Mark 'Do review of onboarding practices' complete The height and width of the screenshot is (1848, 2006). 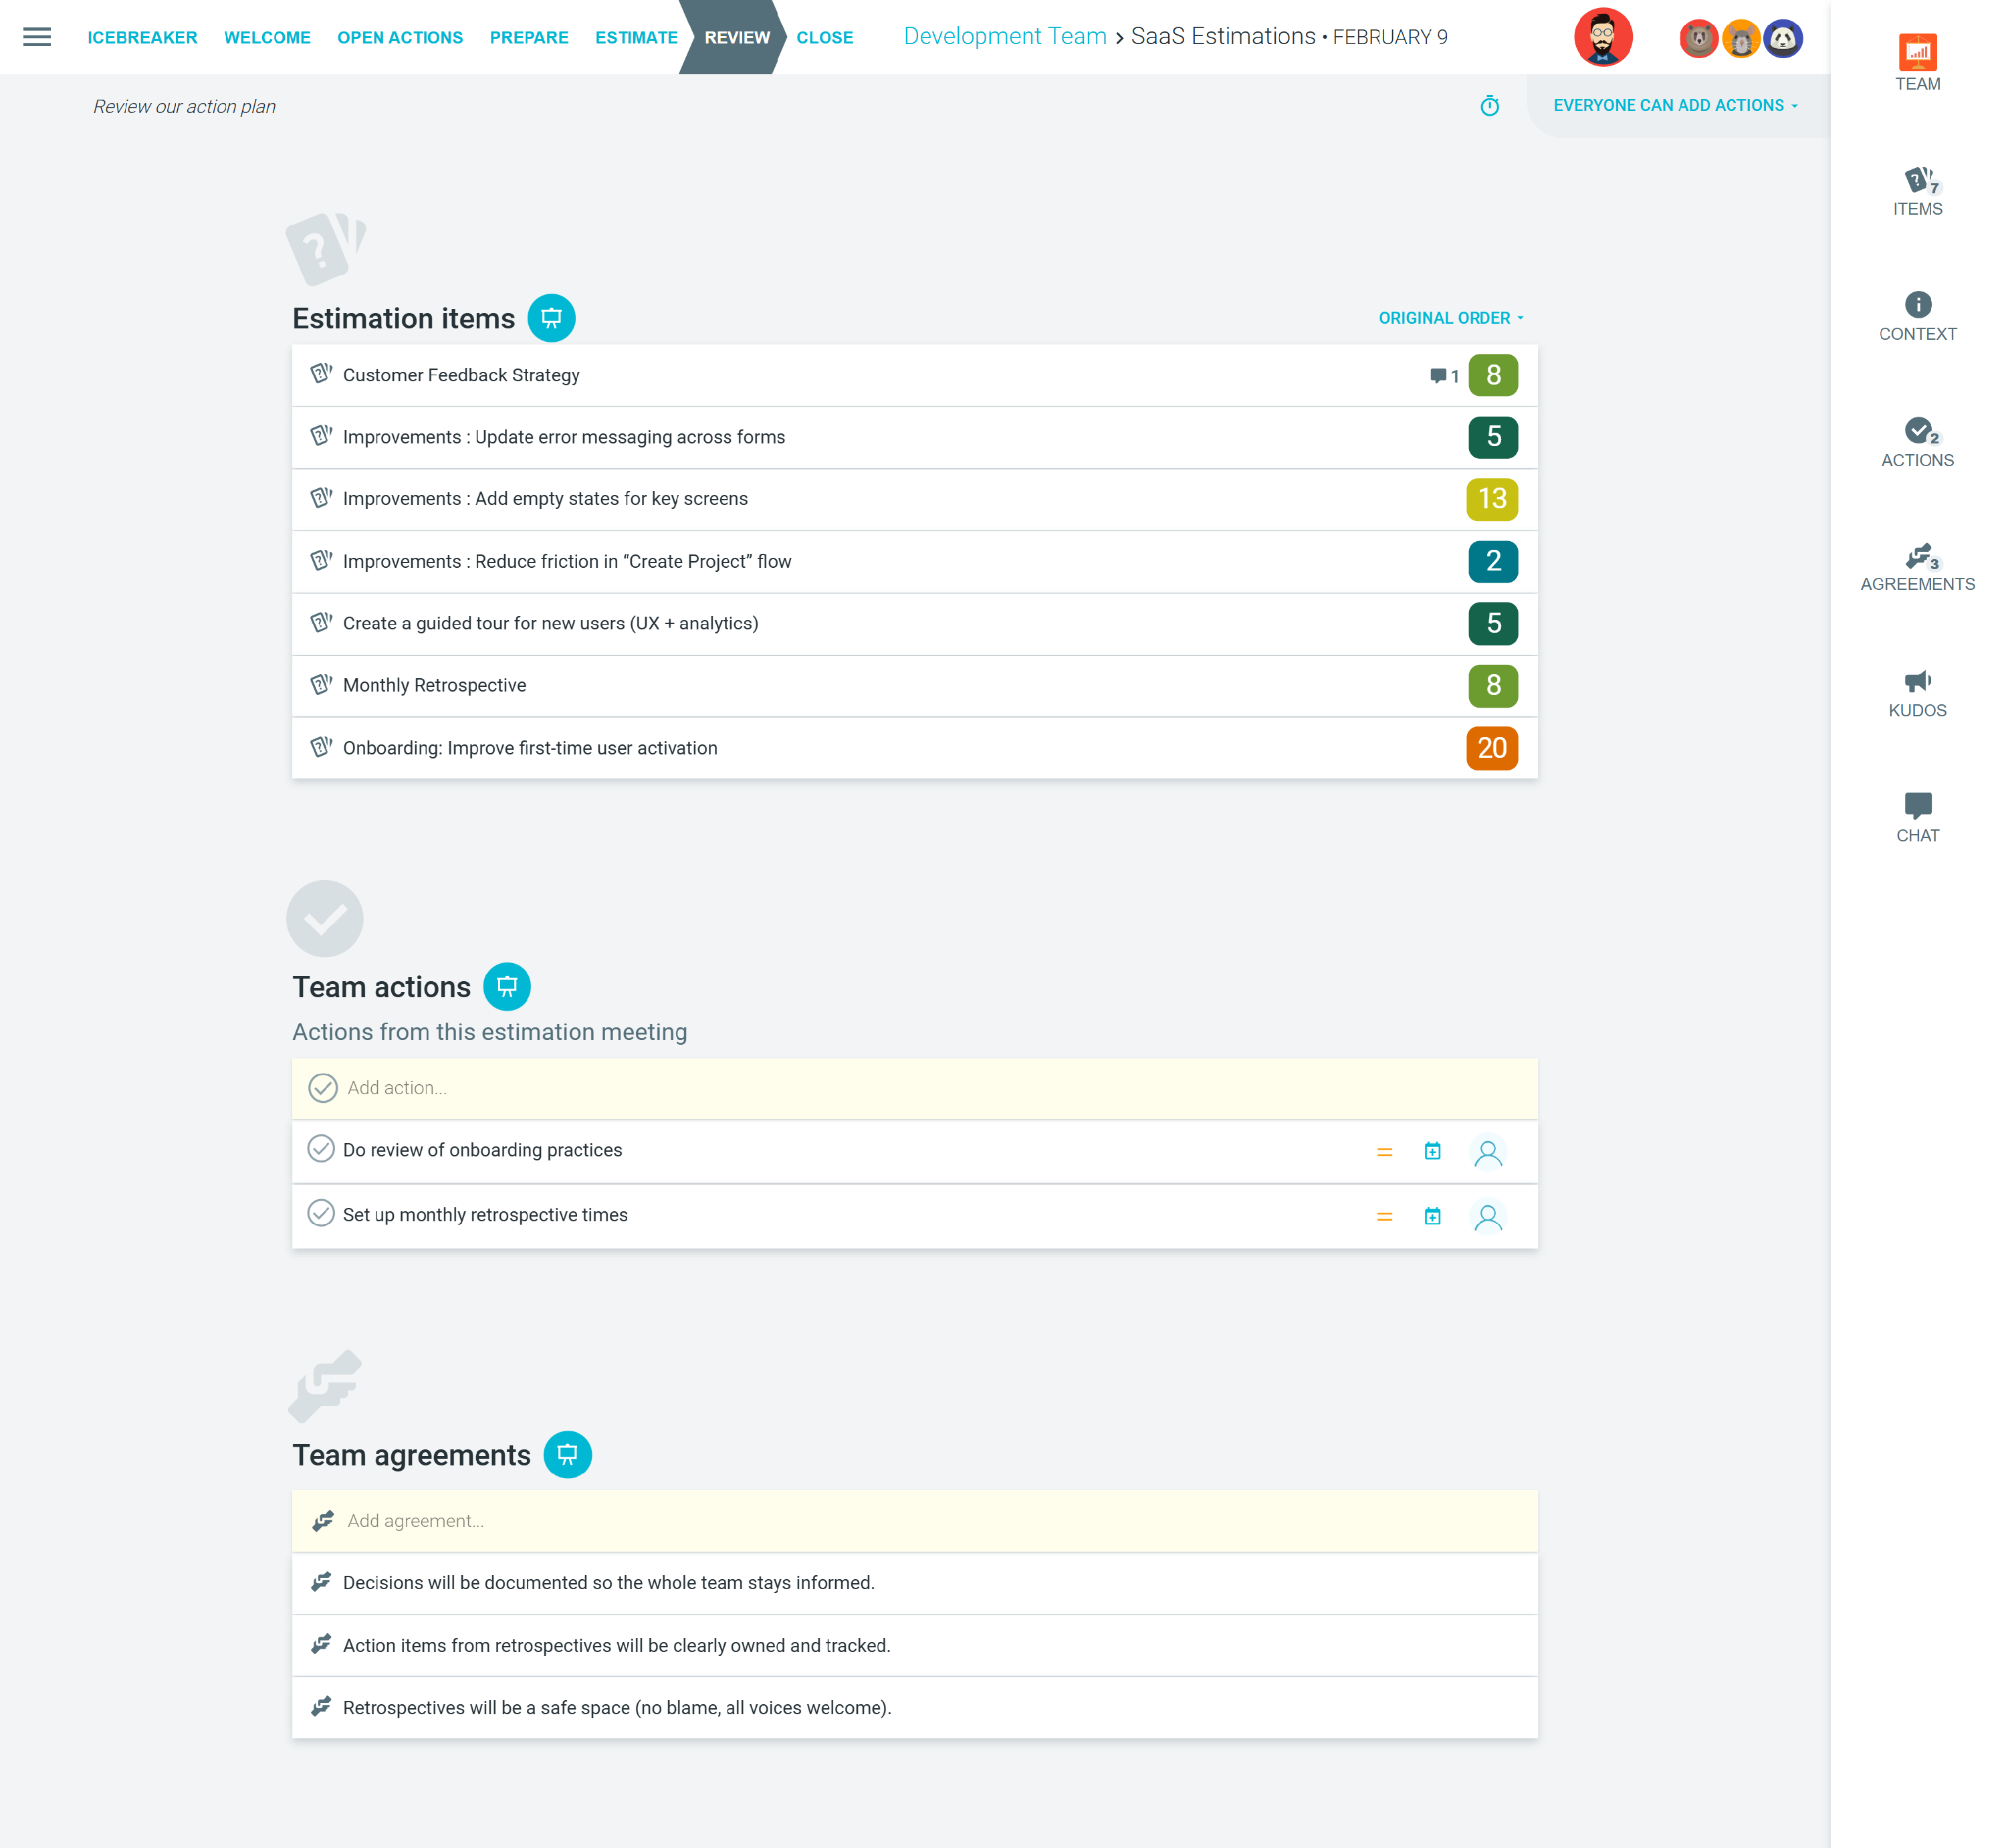(321, 1149)
